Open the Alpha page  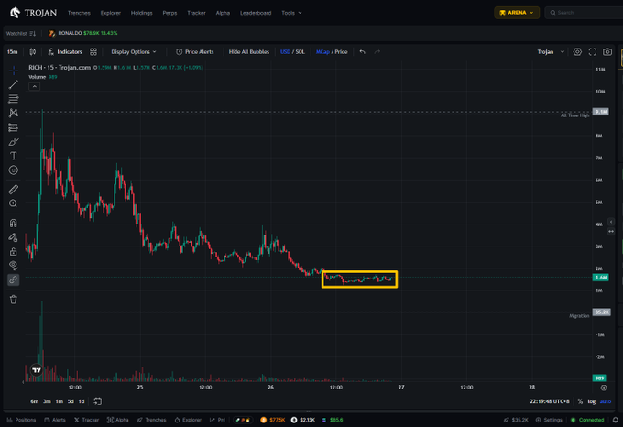223,13
